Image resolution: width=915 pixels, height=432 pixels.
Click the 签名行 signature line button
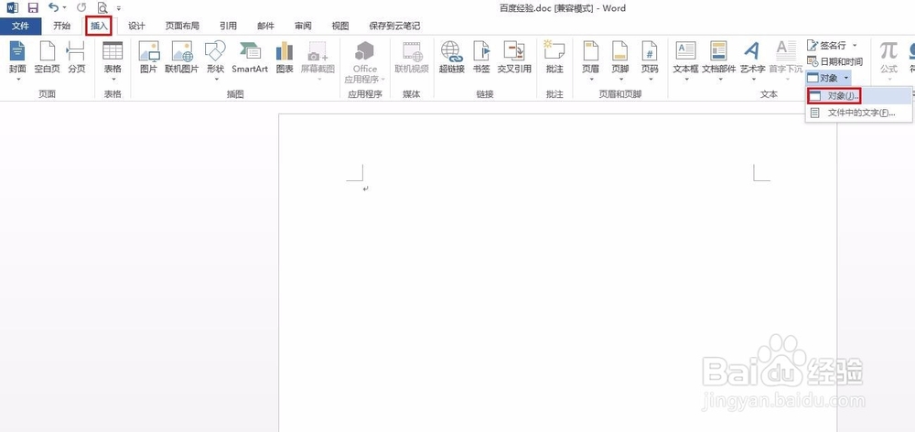pos(826,46)
